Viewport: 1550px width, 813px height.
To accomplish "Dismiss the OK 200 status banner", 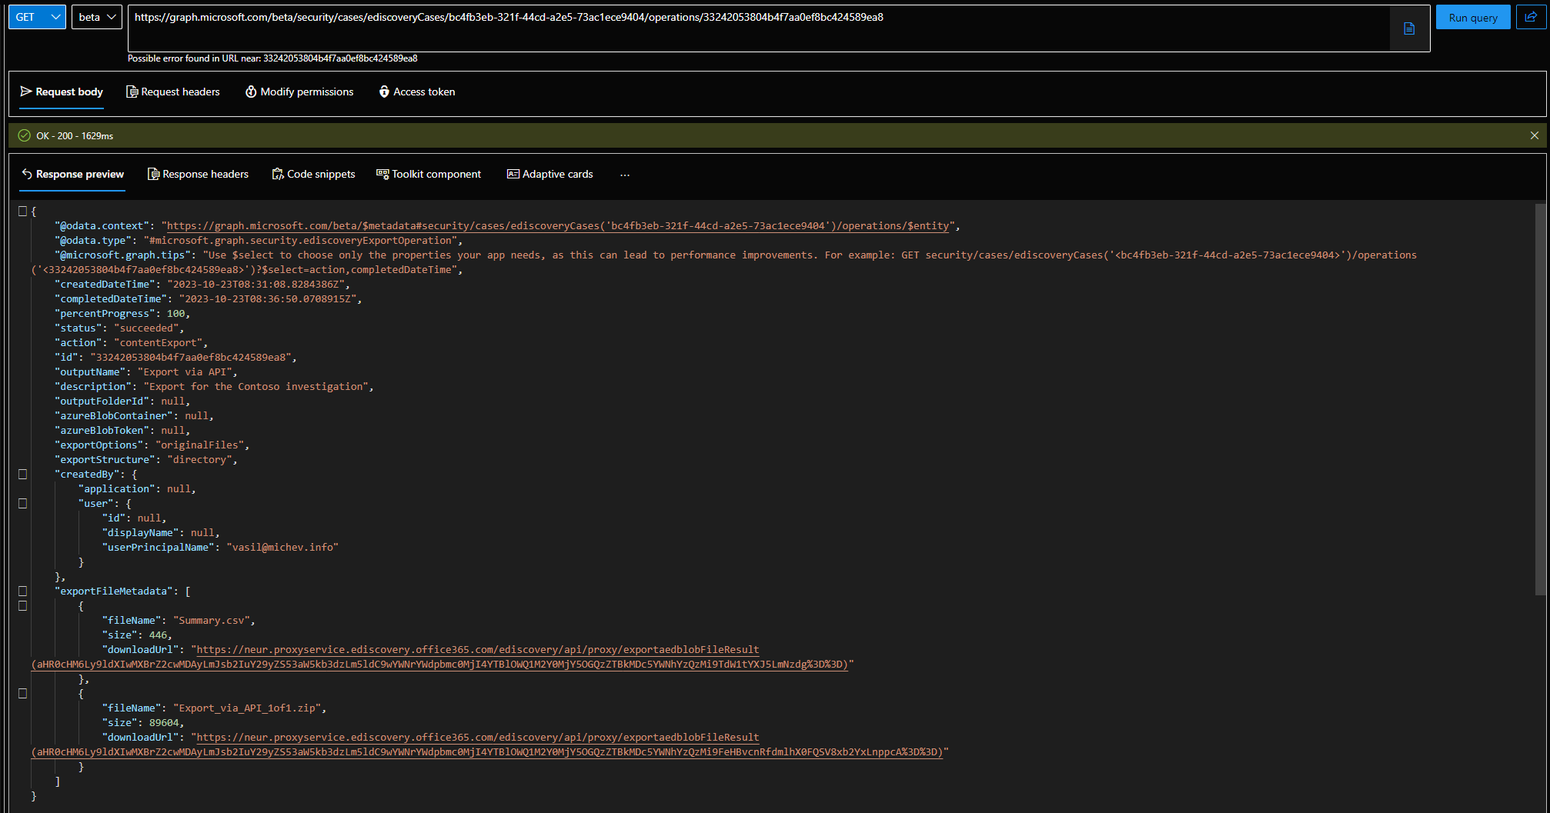I will (x=1534, y=135).
